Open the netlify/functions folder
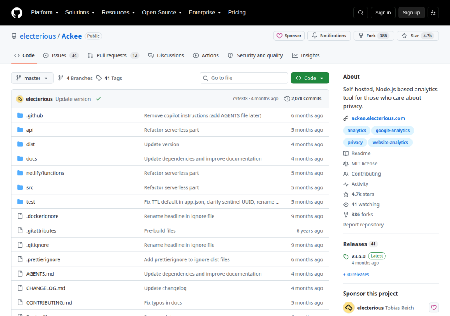This screenshot has height=316, width=450. pos(45,173)
